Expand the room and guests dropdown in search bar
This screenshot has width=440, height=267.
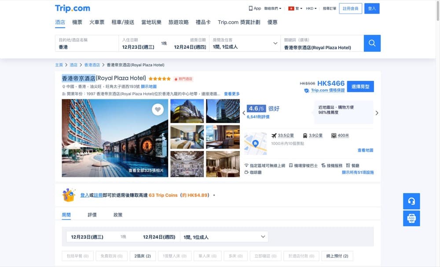[245, 43]
